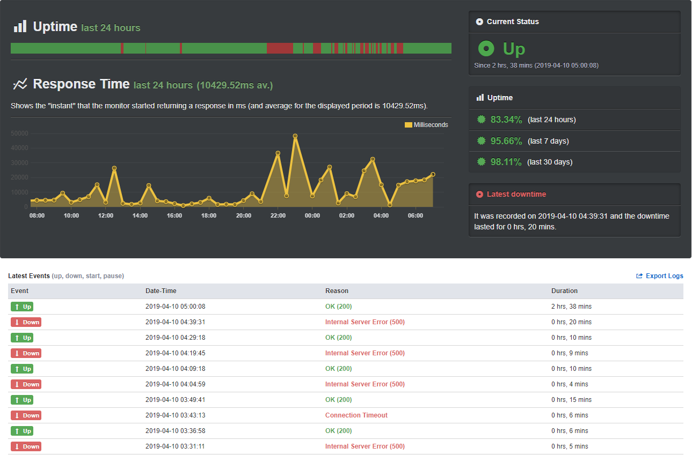Click the Latest downtime red circle icon
Image resolution: width=692 pixels, height=455 pixels.
pos(479,195)
